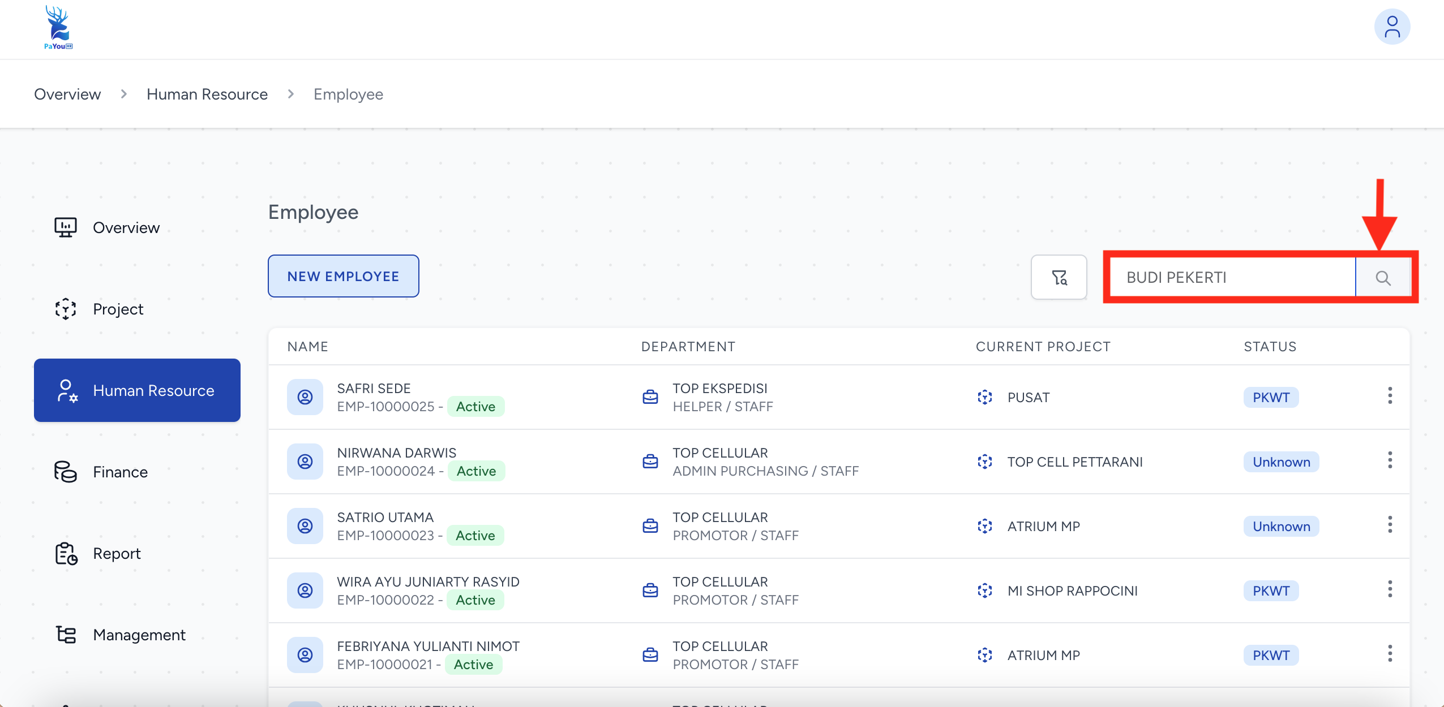
Task: Open the user profile avatar icon
Action: point(1391,27)
